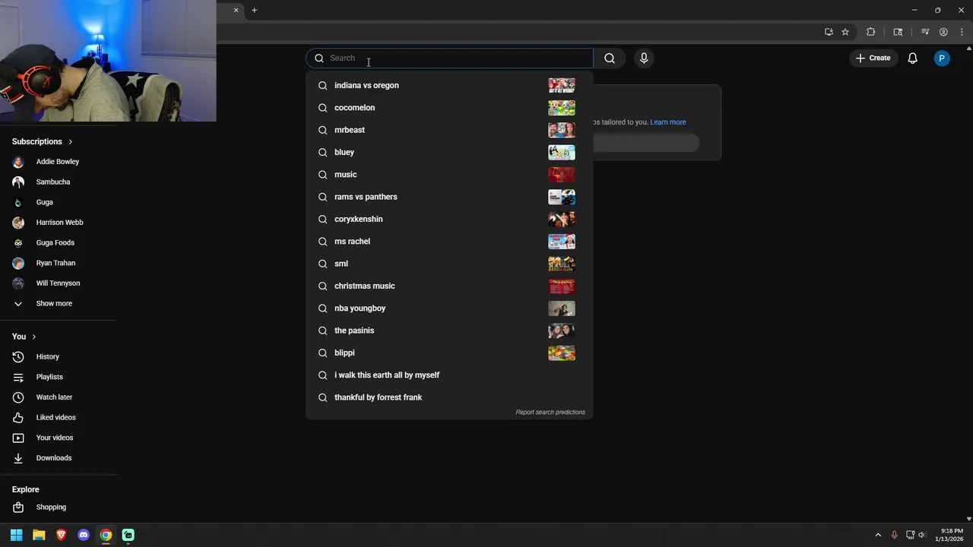973x547 pixels.
Task: Open the Chrome profile icon
Action: pos(943,32)
